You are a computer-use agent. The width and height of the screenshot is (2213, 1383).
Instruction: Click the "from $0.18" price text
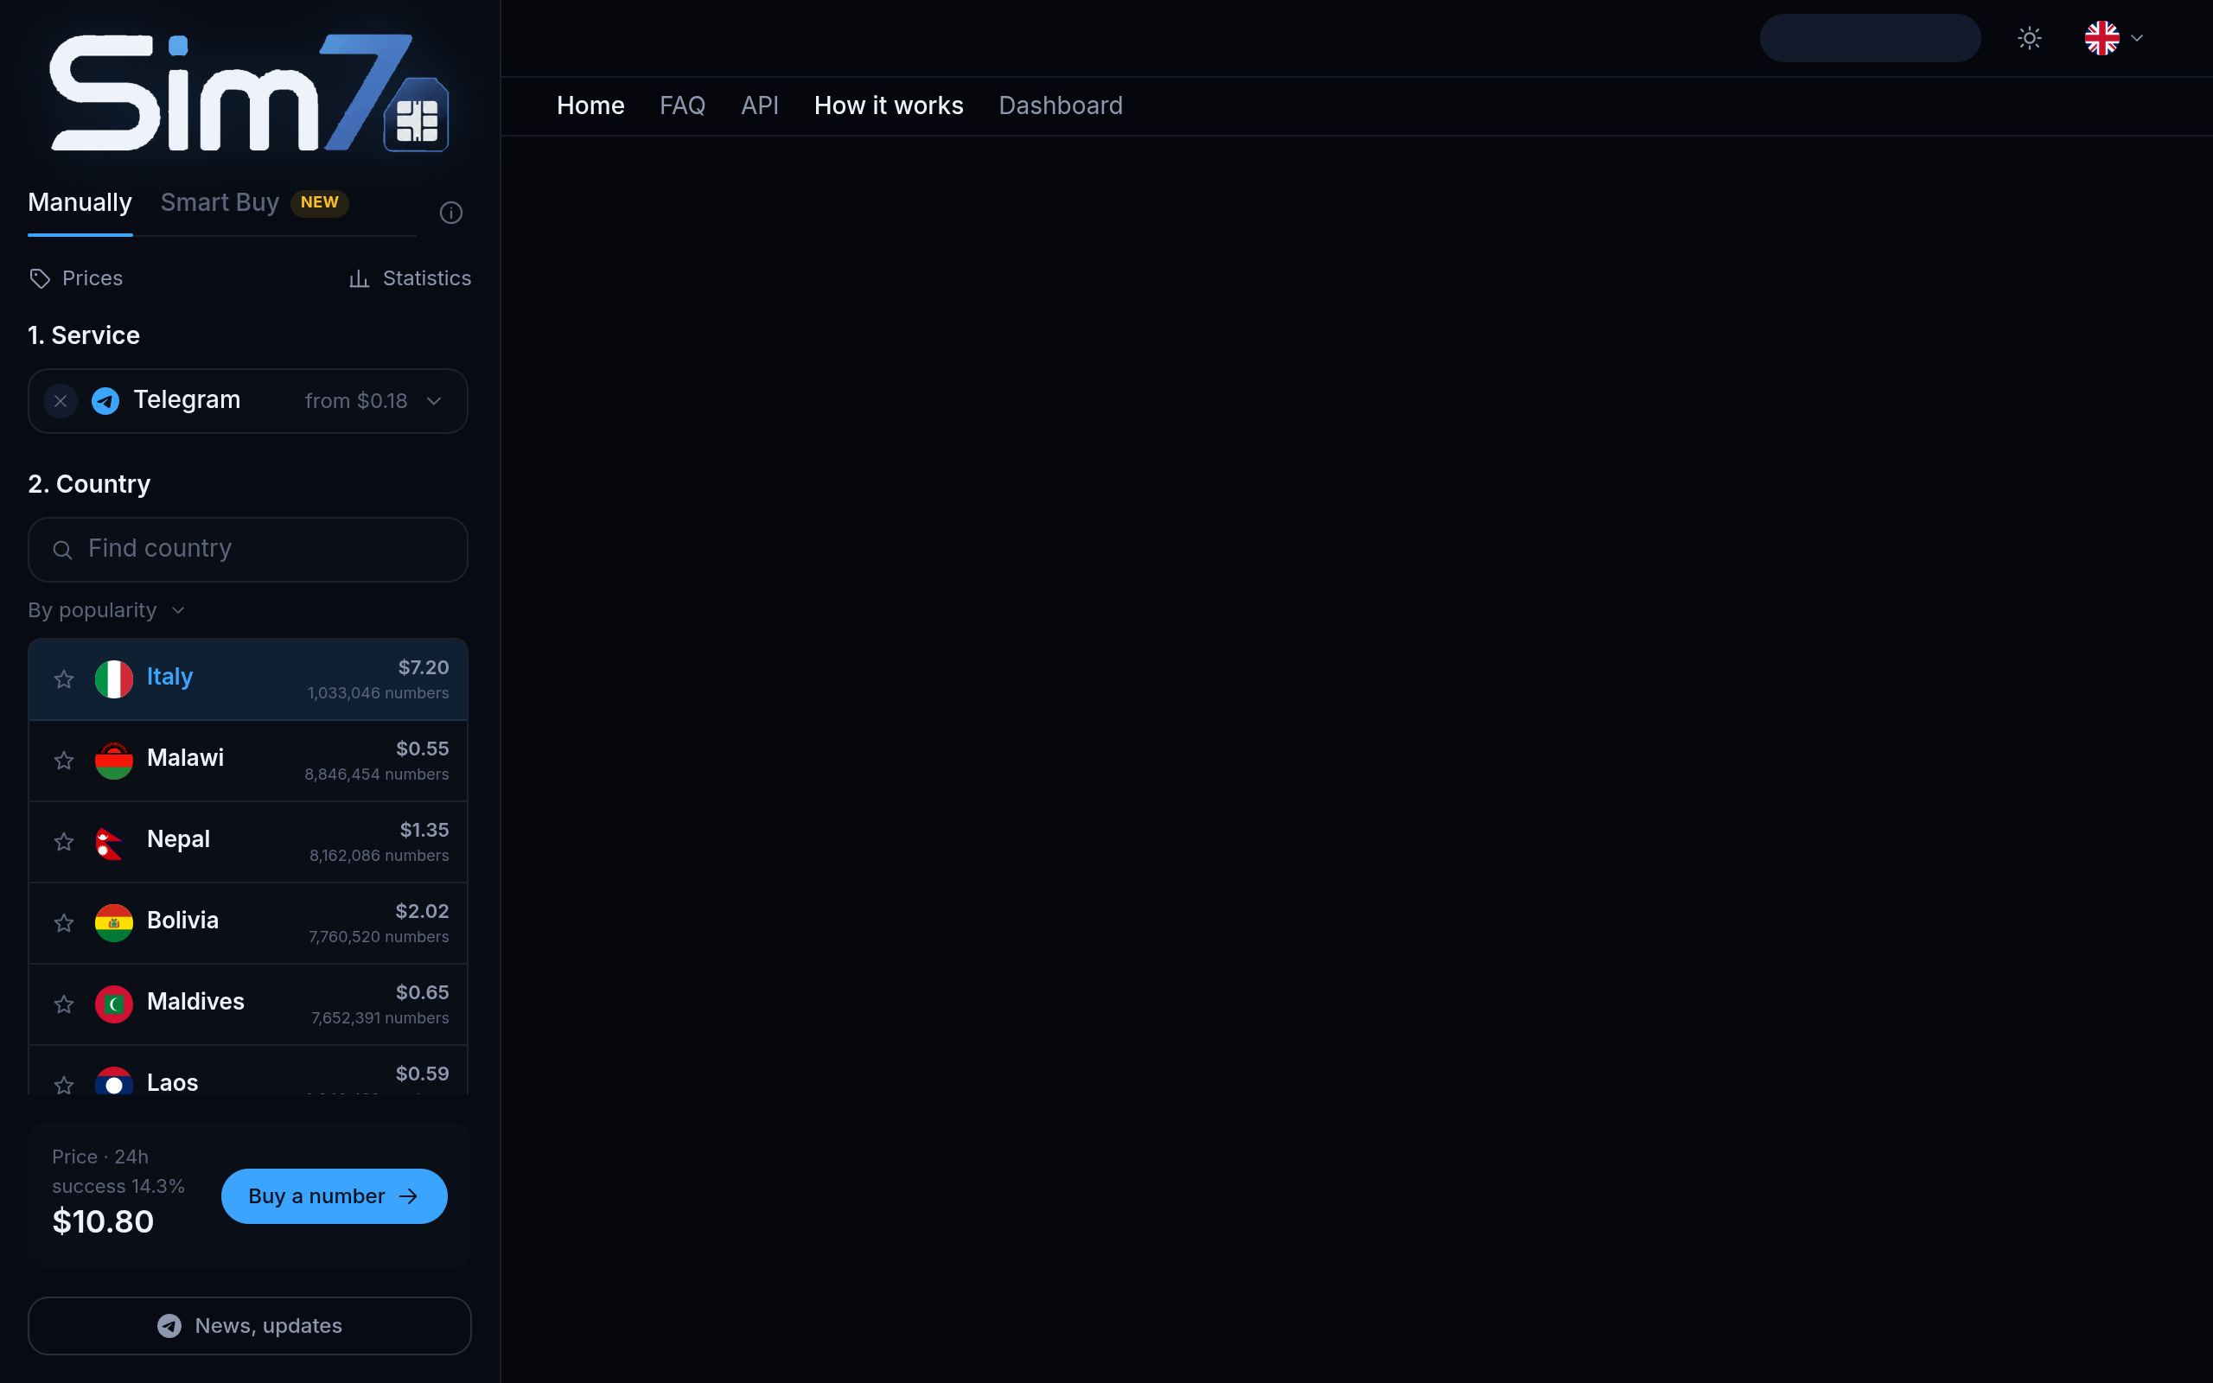click(x=357, y=402)
